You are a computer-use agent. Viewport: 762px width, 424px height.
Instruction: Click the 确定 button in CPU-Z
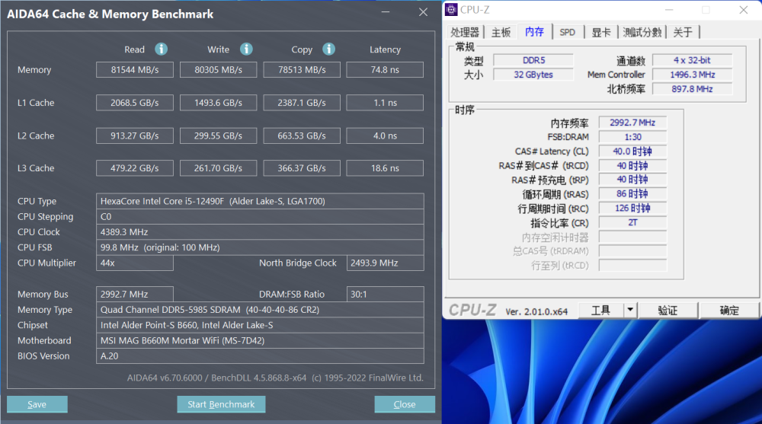729,310
